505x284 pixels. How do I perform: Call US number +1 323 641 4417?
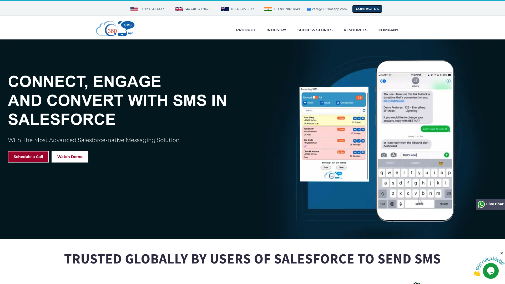point(152,9)
